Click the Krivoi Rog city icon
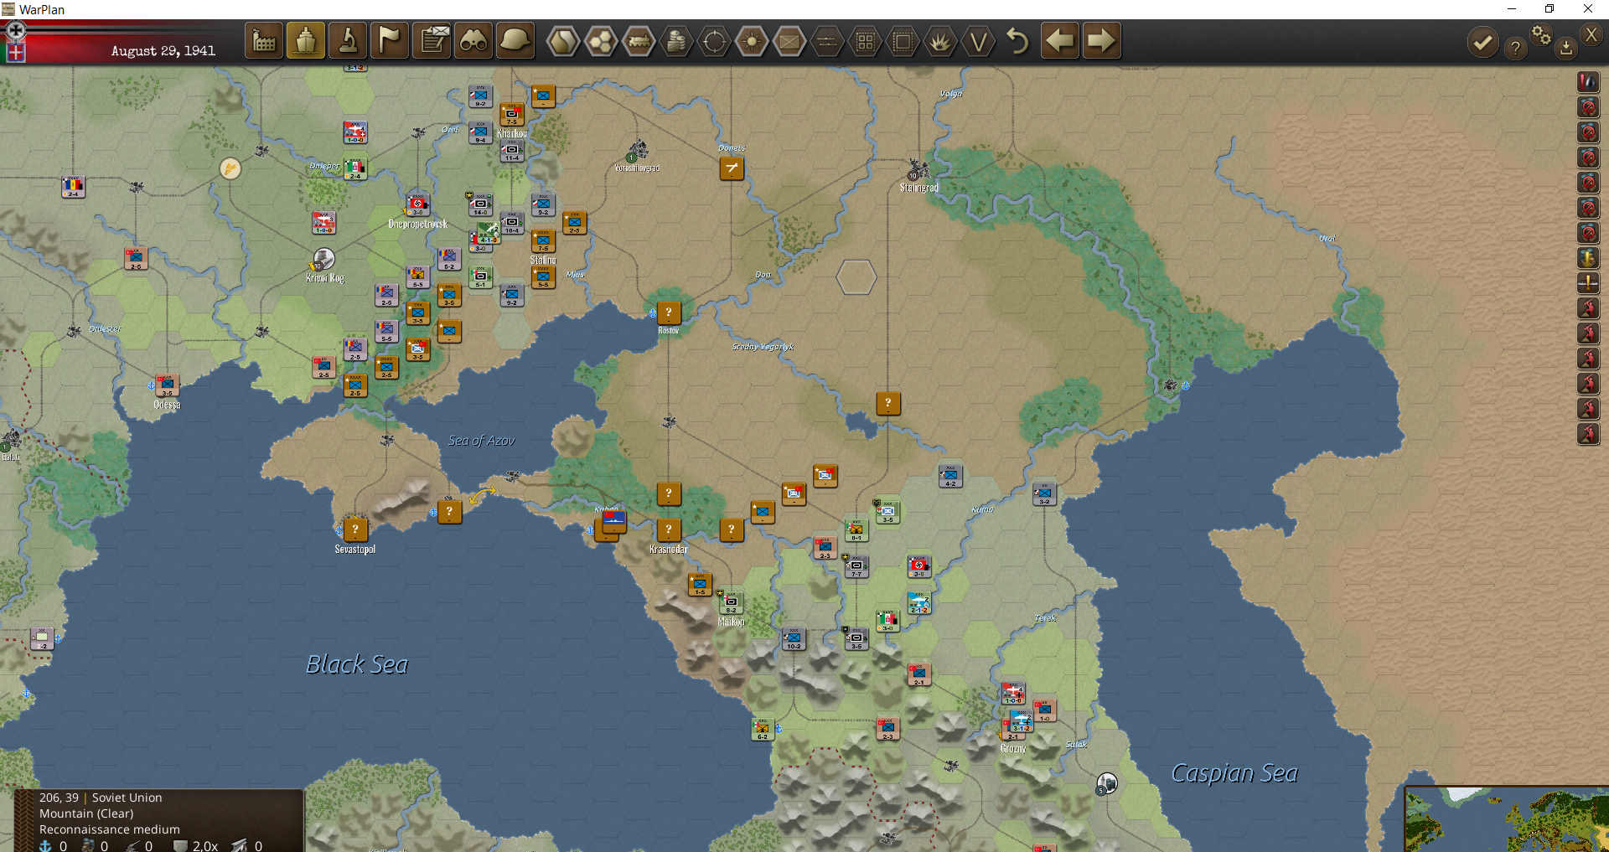 click(323, 259)
